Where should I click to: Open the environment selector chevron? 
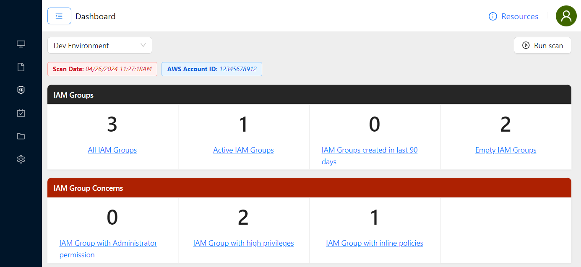pyautogui.click(x=143, y=45)
